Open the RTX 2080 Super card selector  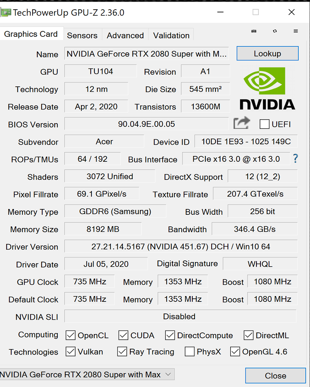87,374
